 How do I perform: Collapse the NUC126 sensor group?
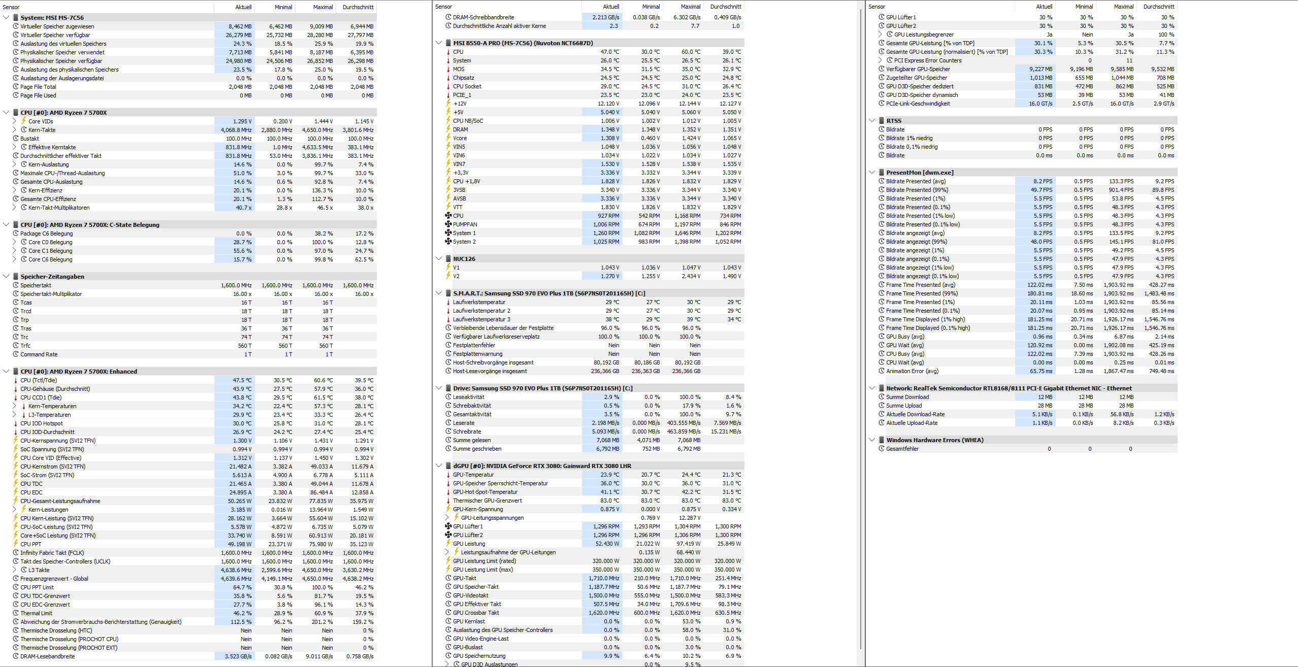439,259
